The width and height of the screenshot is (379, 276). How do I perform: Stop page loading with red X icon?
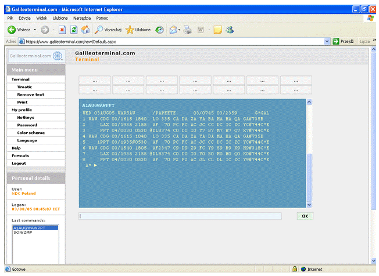[62, 30]
